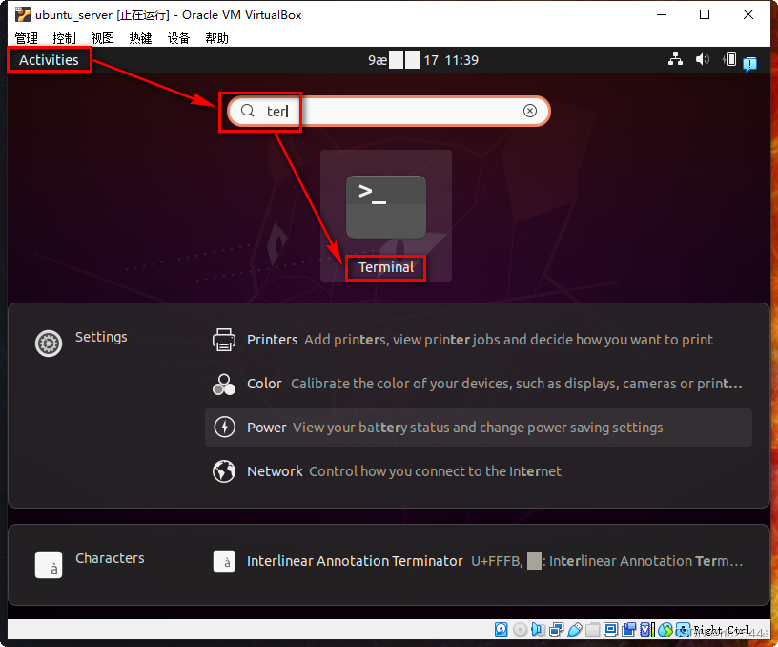The height and width of the screenshot is (647, 778).
Task: Open the 帮助 menu
Action: [216, 38]
